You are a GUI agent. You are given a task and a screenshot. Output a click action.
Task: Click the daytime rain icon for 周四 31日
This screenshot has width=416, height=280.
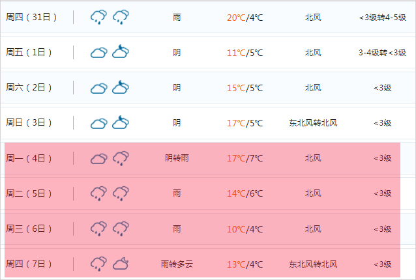pyautogui.click(x=98, y=17)
